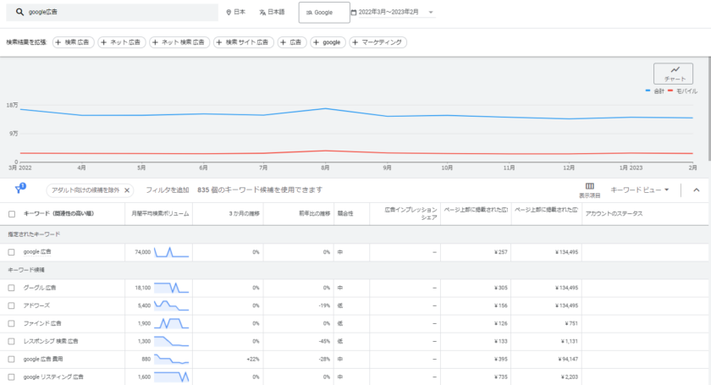The width and height of the screenshot is (711, 385).
Task: Check the アドワーズ row checkbox
Action: (11, 305)
